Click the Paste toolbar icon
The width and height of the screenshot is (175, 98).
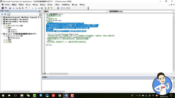coord(19,8)
